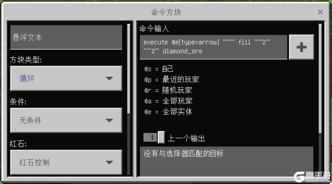Click the right panel scrollbar thumb
The height and width of the screenshot is (184, 332).
click(x=320, y=79)
